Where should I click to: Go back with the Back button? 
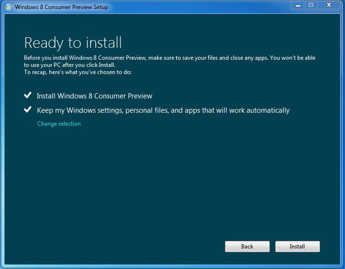click(x=247, y=247)
